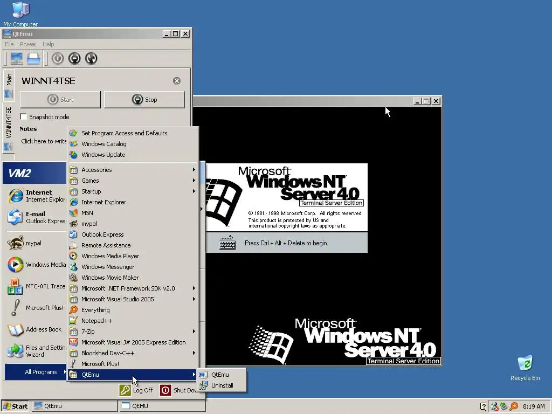
Task: Open the Help menu in QtEmu
Action: pos(48,44)
